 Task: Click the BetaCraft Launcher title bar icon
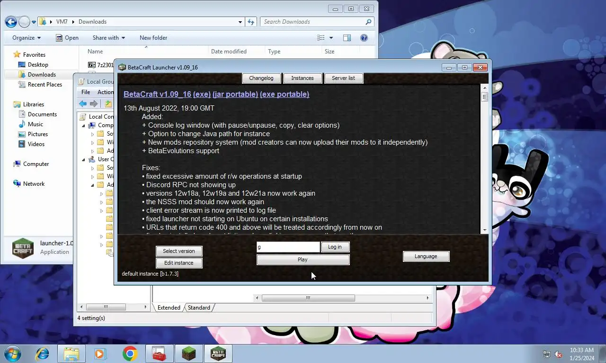tap(122, 67)
